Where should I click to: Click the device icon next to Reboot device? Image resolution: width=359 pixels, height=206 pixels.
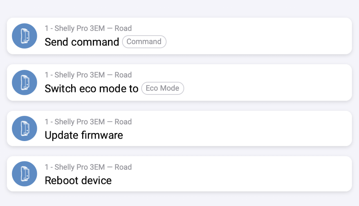25,174
